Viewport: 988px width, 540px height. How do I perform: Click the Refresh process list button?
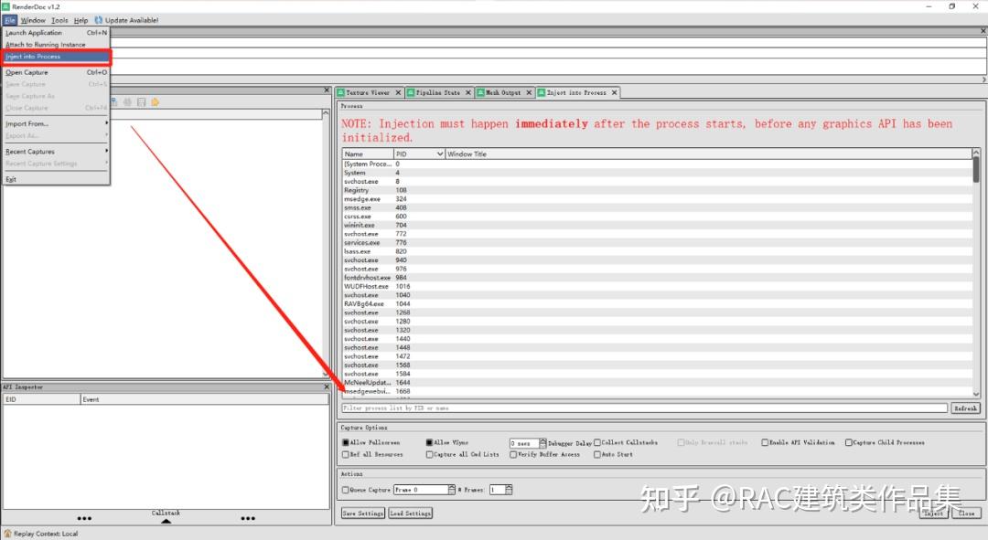965,408
